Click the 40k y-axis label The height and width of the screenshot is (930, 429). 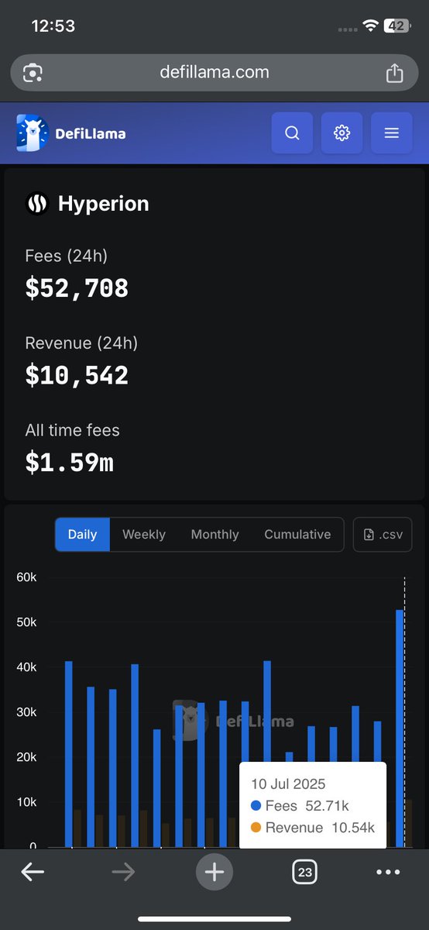(28, 667)
